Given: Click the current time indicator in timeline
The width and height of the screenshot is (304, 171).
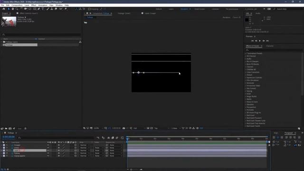Looking at the screenshot, I should click(x=127, y=139).
